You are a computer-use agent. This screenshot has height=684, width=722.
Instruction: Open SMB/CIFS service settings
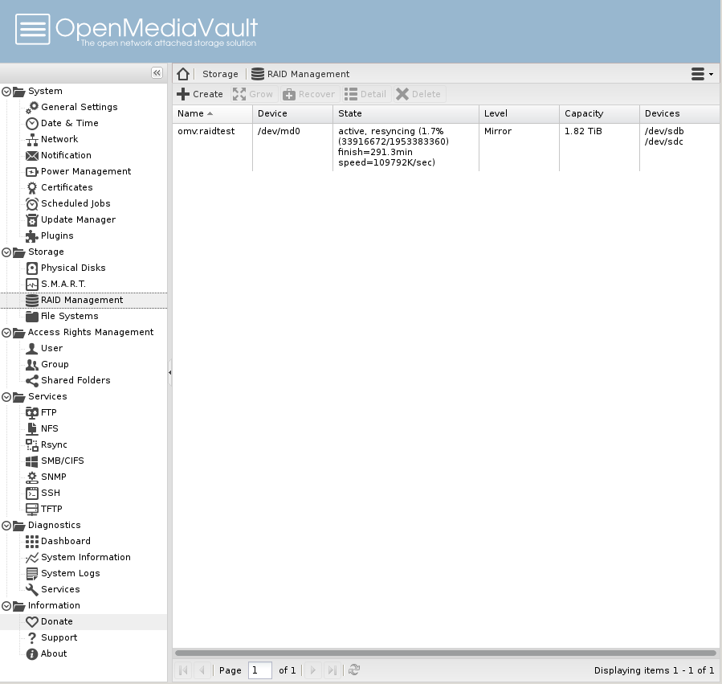tap(62, 461)
